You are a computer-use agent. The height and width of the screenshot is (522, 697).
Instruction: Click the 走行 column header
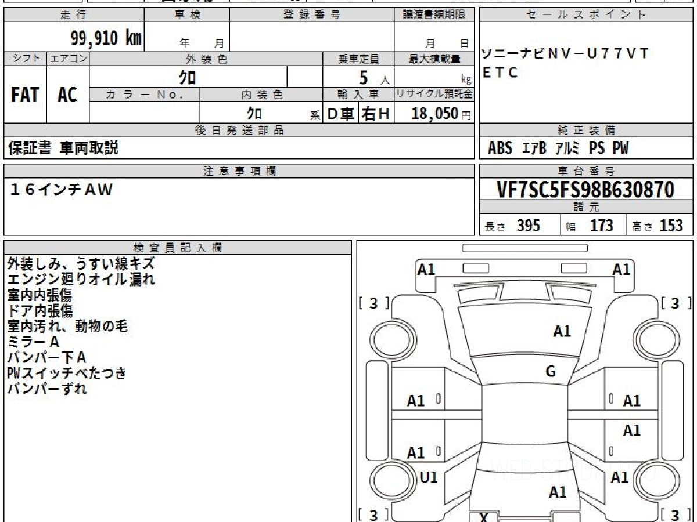pyautogui.click(x=73, y=15)
